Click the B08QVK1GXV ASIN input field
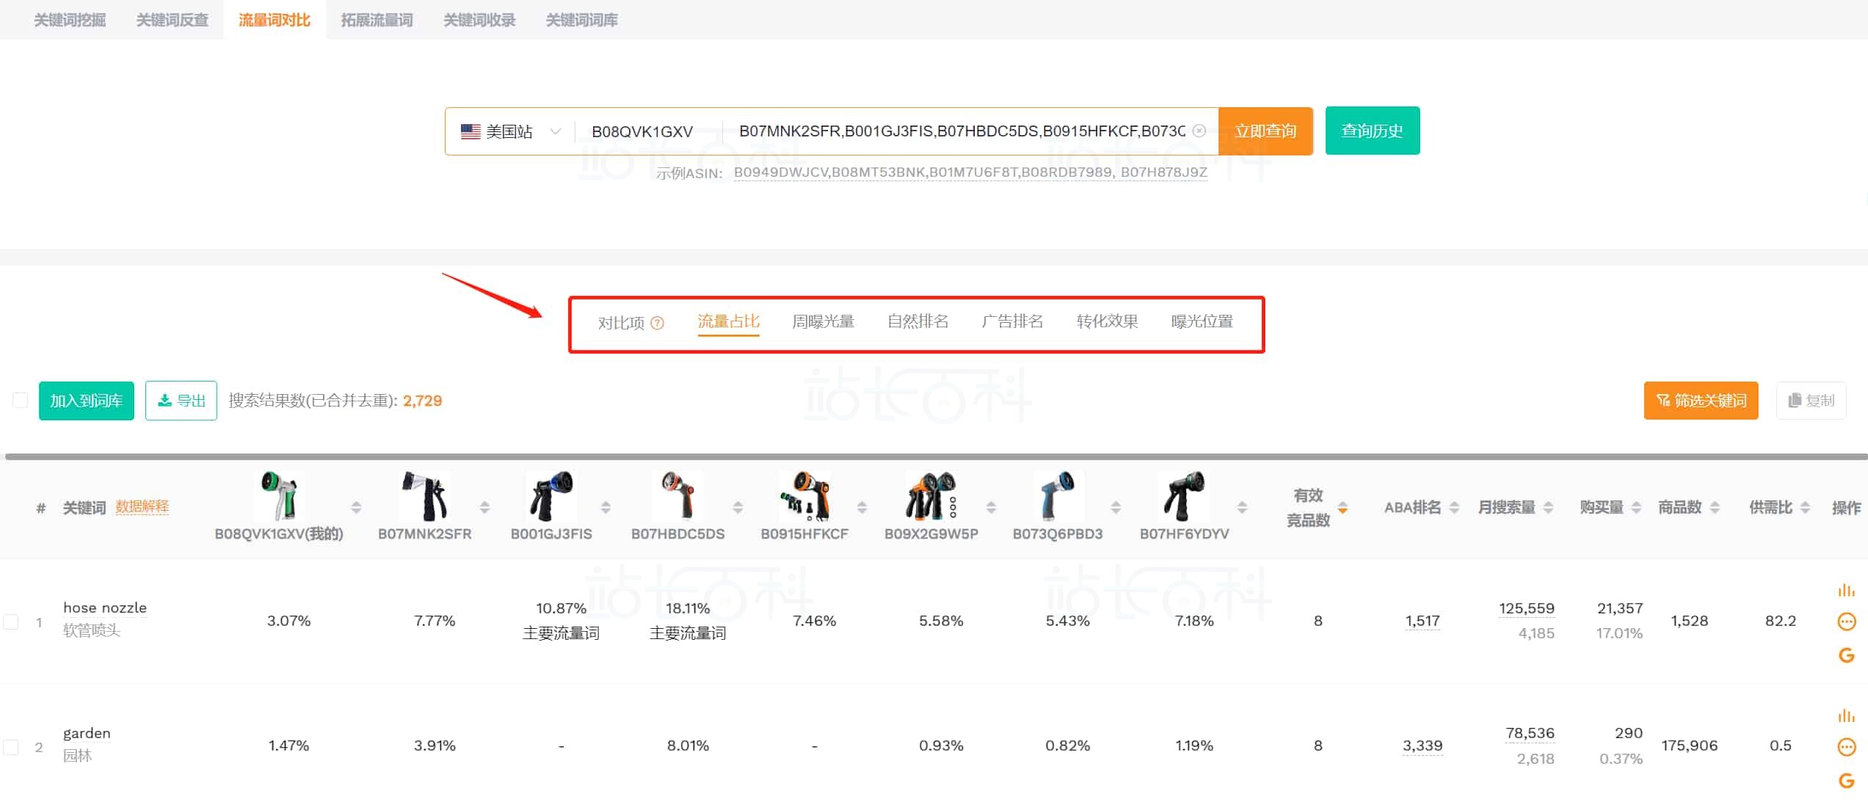1868x802 pixels. (x=642, y=131)
